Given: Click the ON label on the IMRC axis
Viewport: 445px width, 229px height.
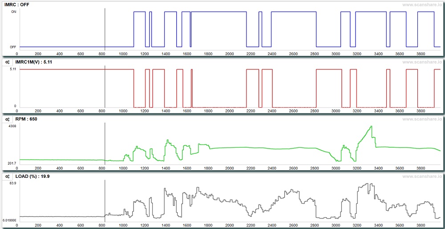Looking at the screenshot, I should [13, 12].
